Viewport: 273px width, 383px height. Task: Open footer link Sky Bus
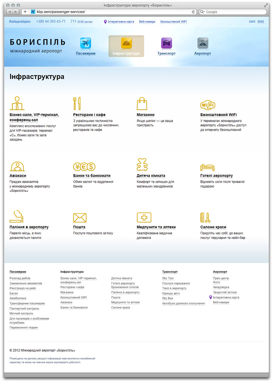(x=168, y=298)
